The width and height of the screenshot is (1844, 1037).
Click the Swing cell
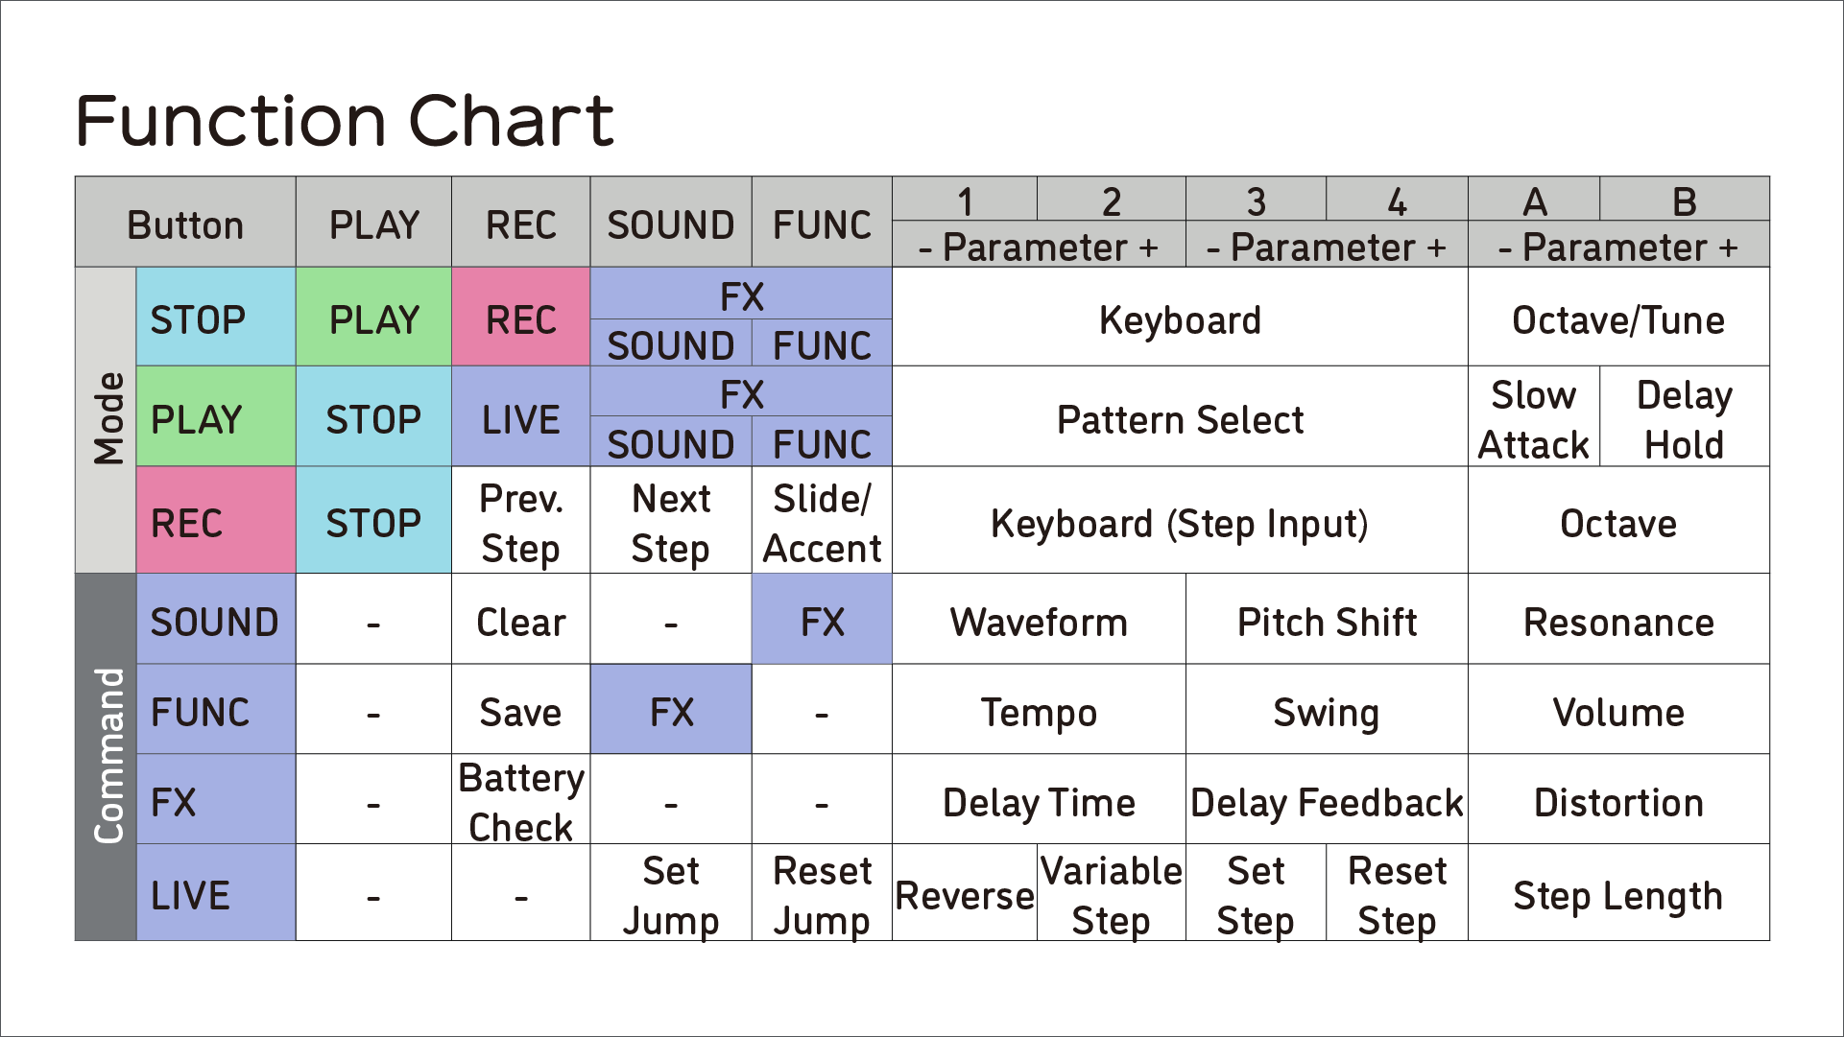1327,712
